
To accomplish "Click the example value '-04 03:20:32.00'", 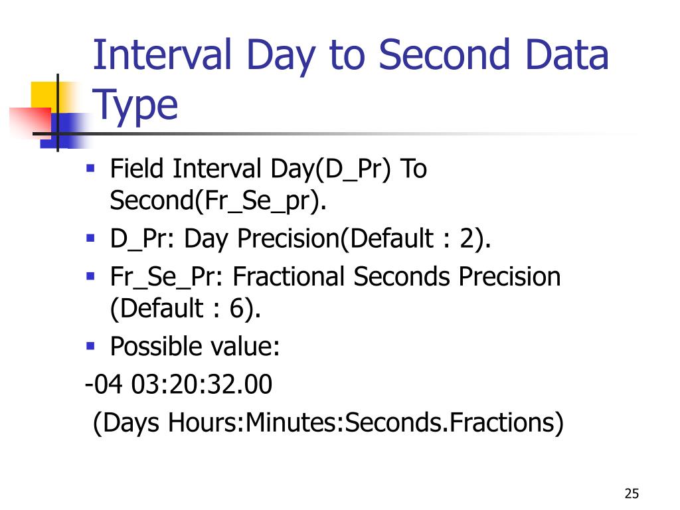I will pos(179,384).
